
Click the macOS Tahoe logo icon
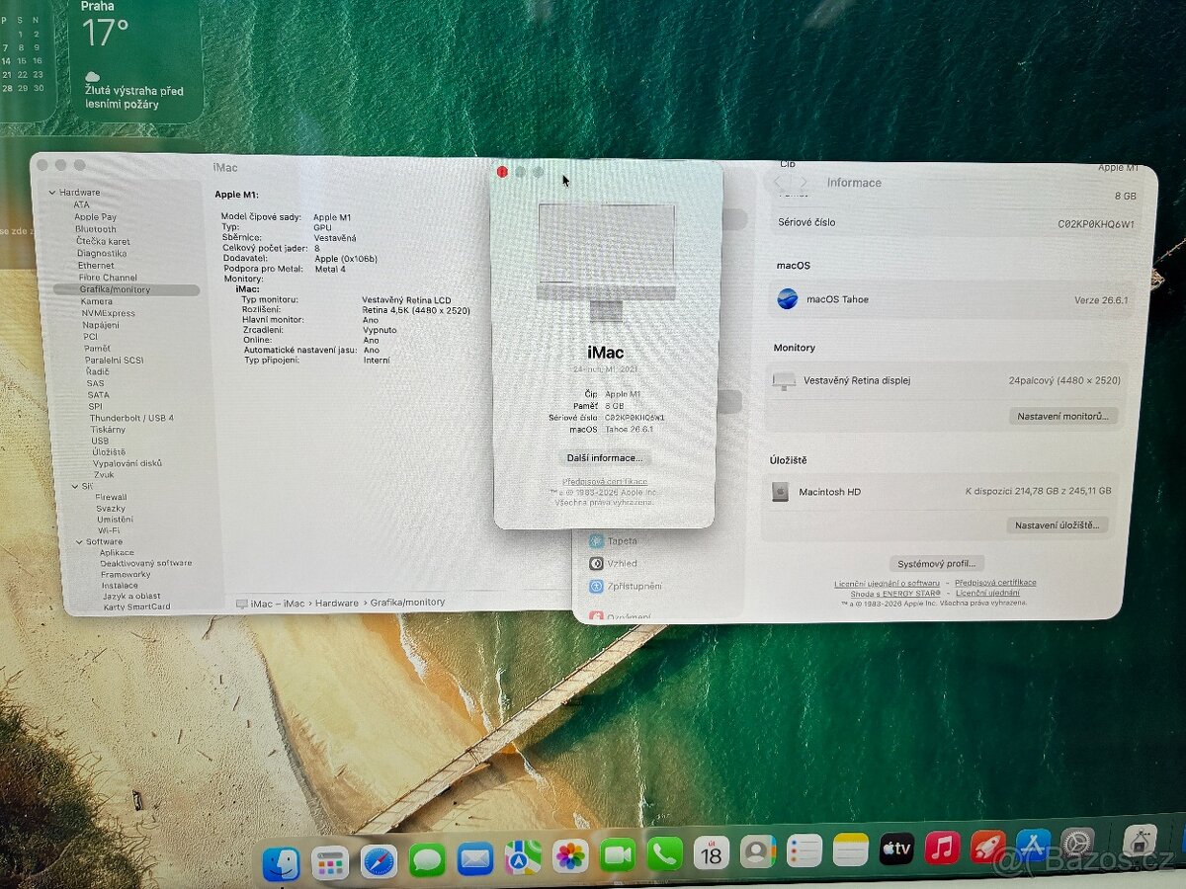[x=788, y=298]
